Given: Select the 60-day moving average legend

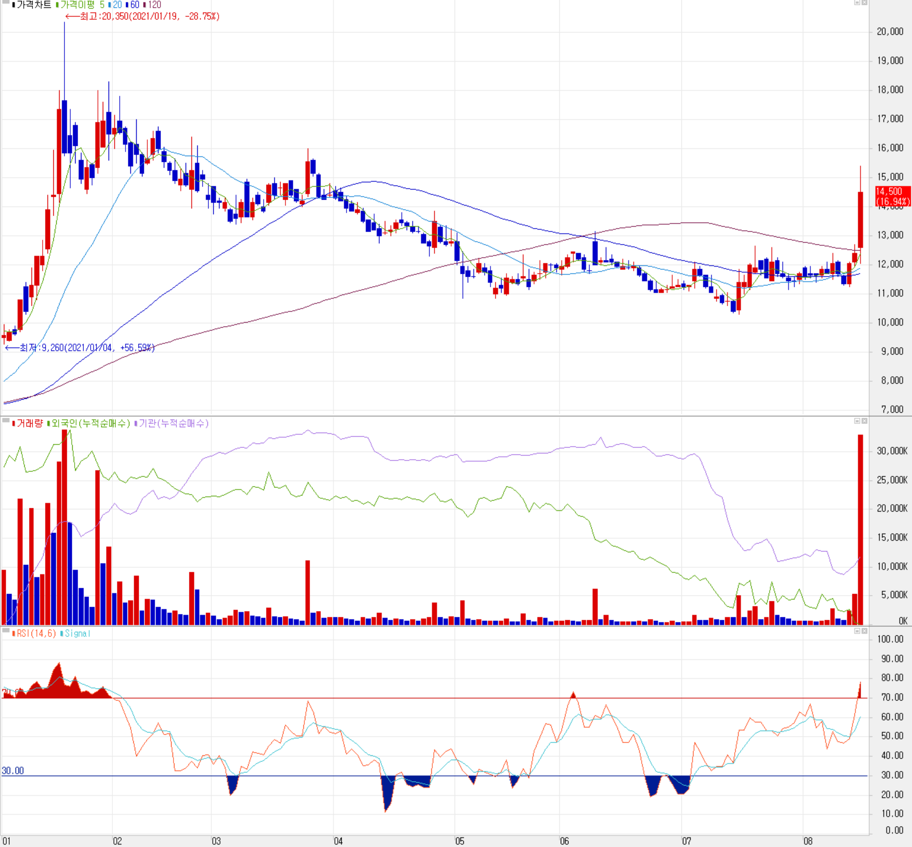Looking at the screenshot, I should point(135,5).
